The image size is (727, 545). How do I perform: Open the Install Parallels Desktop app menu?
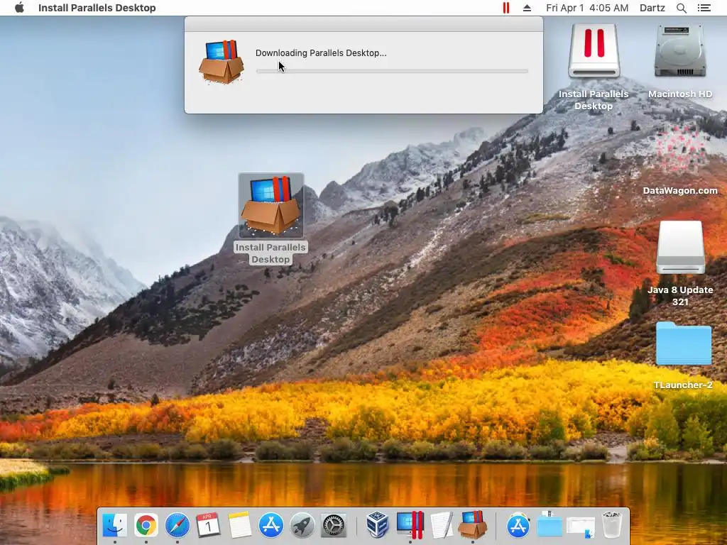(97, 8)
